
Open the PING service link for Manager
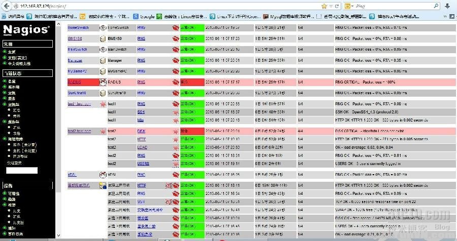click(x=141, y=60)
